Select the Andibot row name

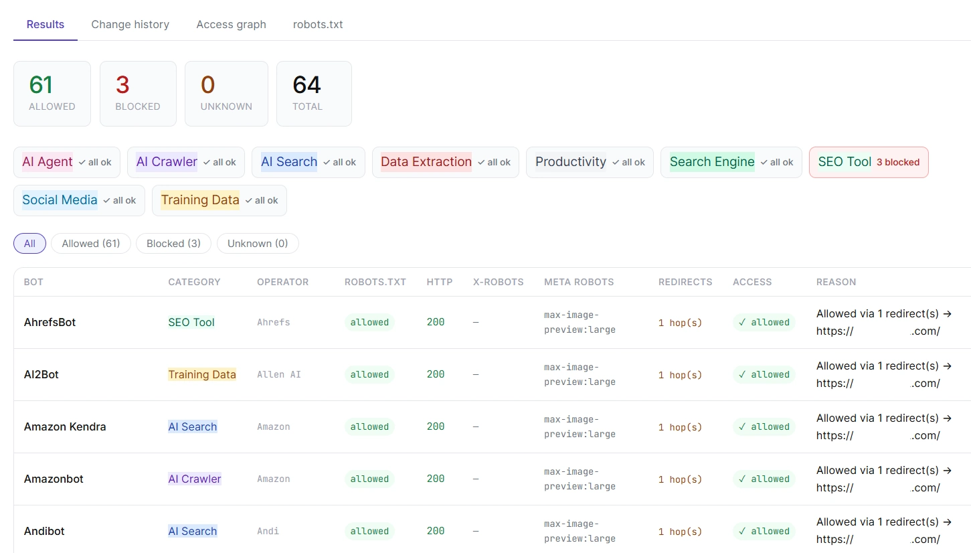coord(44,531)
